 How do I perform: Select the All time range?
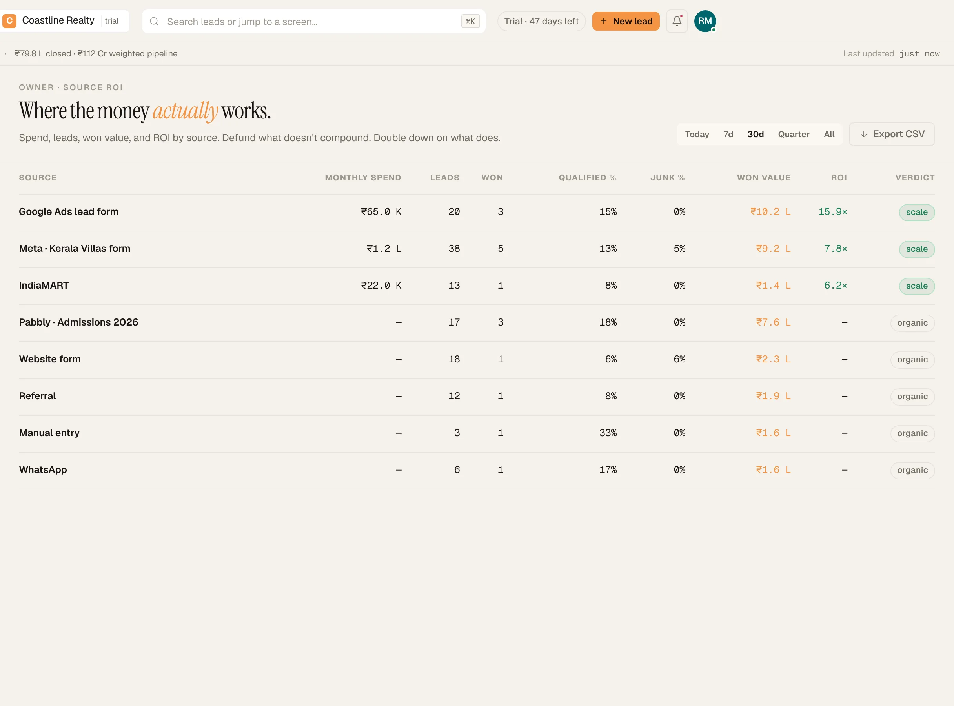pos(829,135)
